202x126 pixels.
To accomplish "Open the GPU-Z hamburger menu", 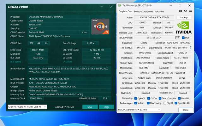I will pos(191,11).
